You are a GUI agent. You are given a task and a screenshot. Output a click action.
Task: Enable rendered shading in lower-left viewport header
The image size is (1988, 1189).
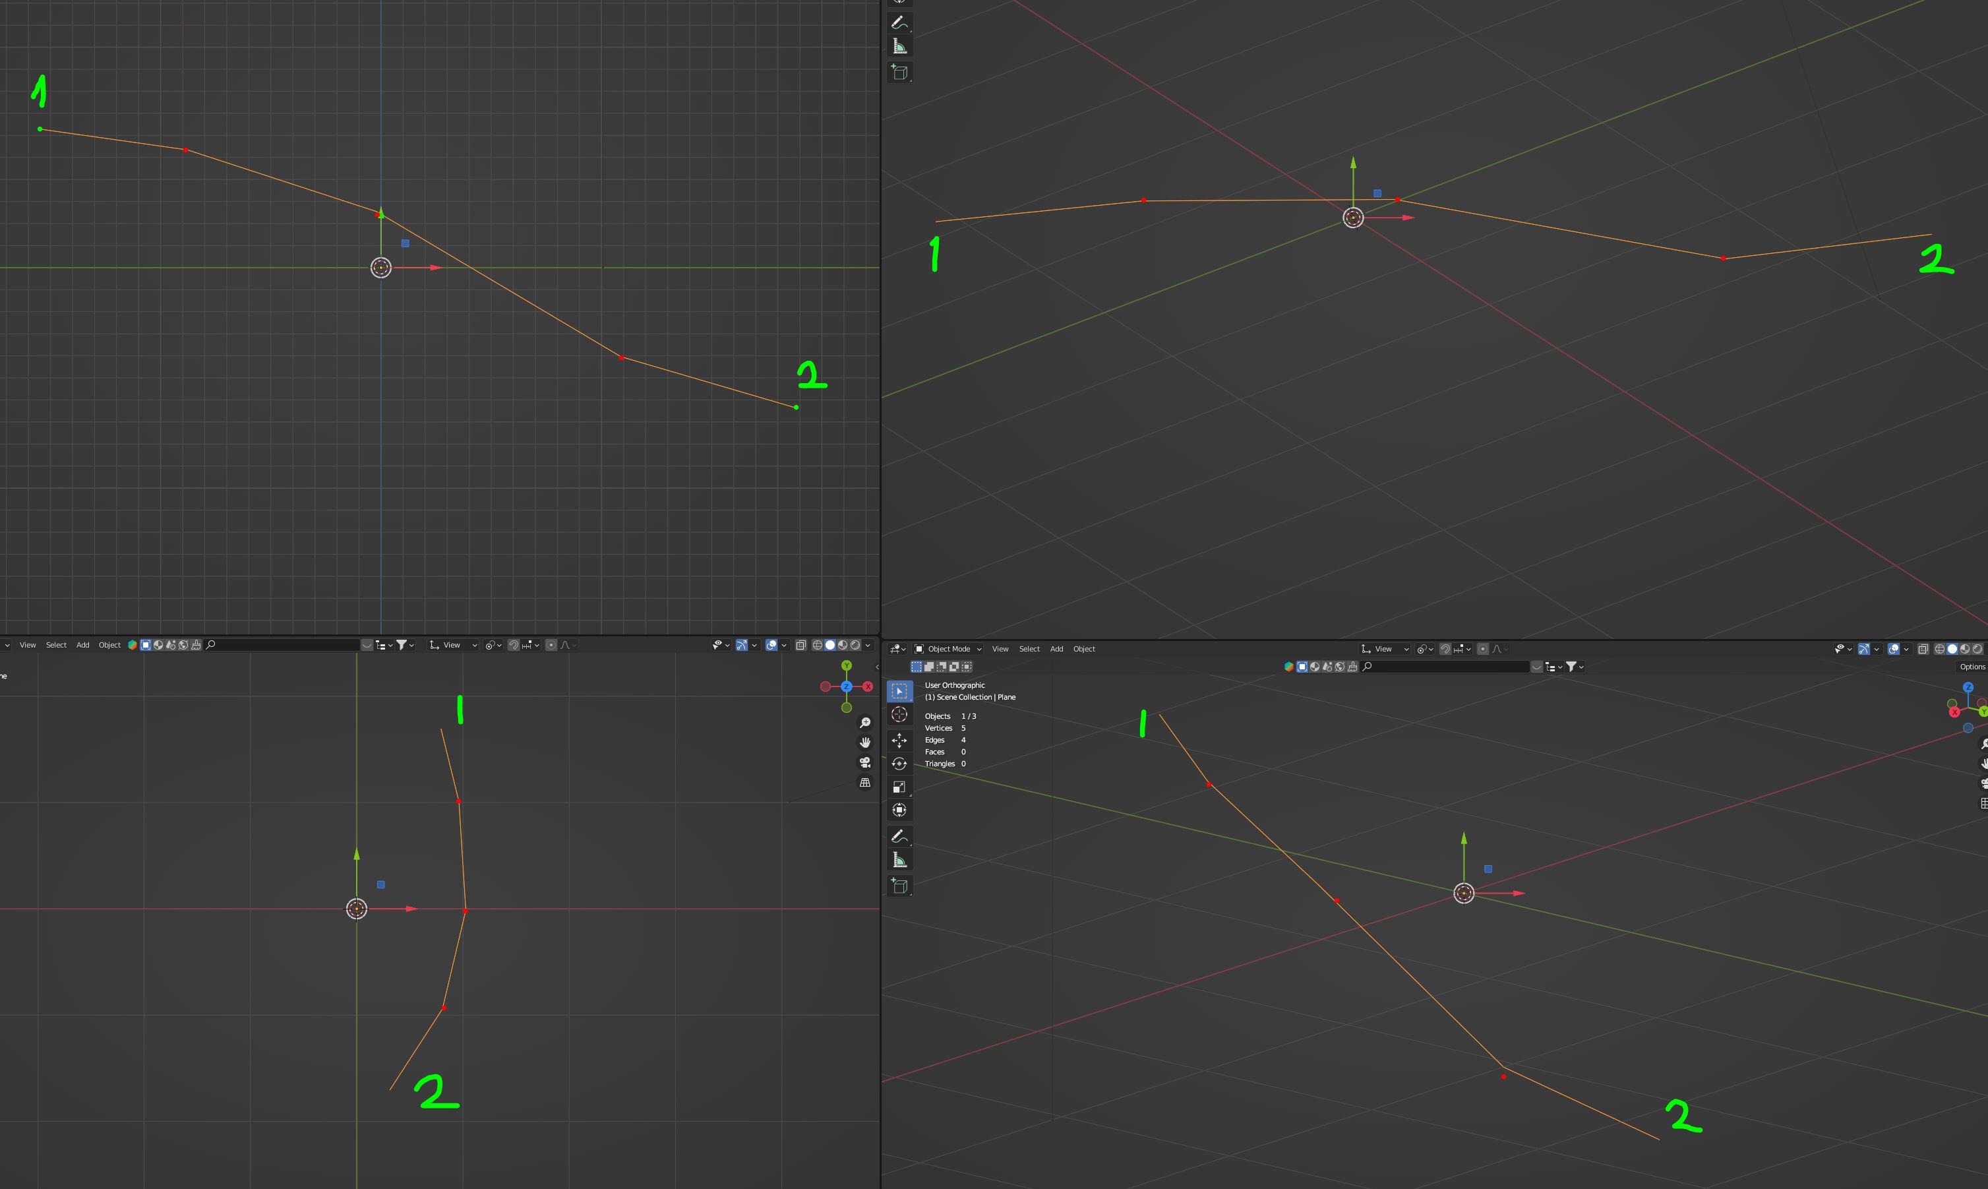(855, 645)
